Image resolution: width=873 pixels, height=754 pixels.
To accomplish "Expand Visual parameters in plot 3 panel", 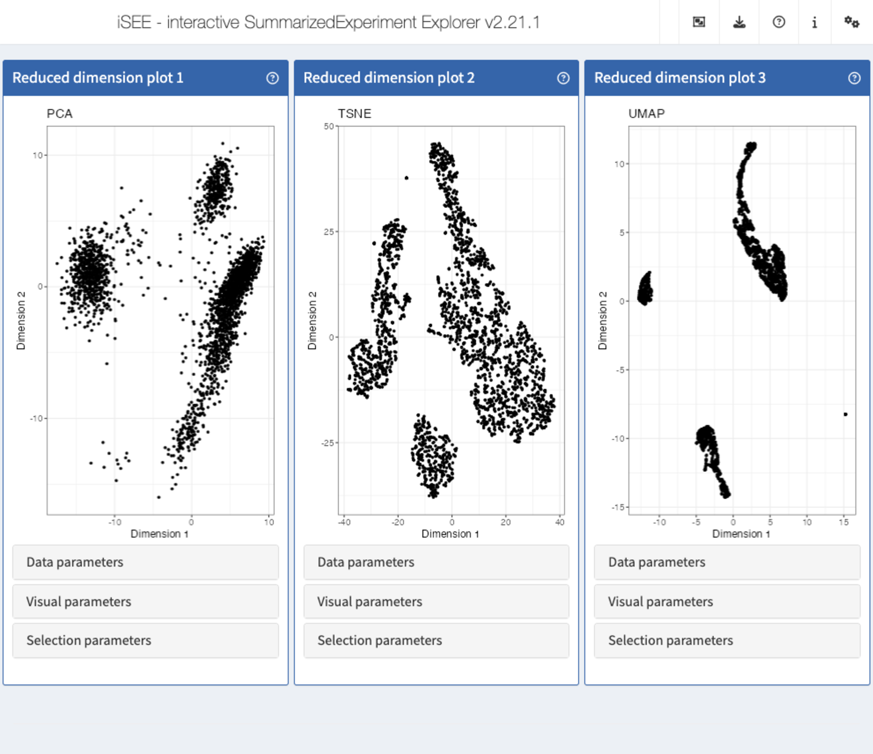I will pyautogui.click(x=727, y=601).
